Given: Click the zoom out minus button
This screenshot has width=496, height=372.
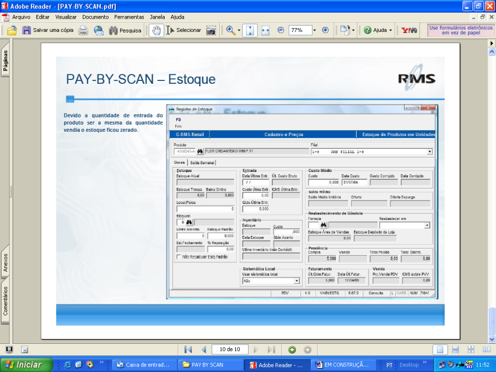Looking at the screenshot, I should [x=281, y=30].
